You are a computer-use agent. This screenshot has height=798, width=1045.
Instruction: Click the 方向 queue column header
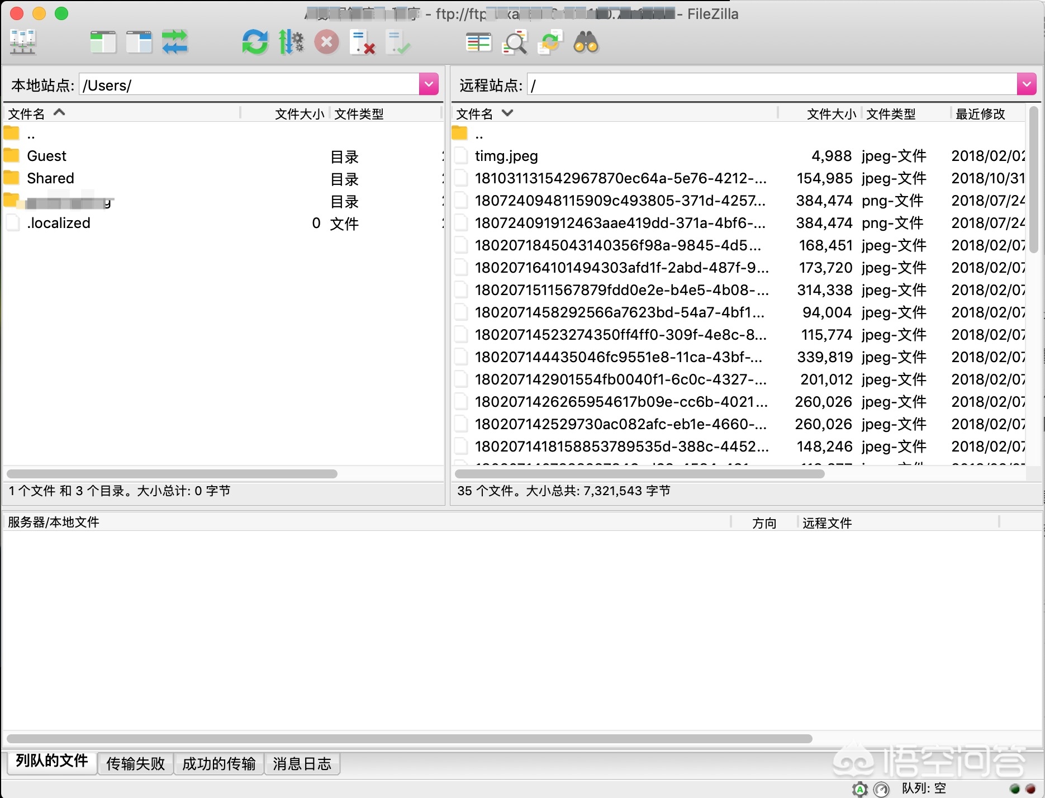point(764,522)
